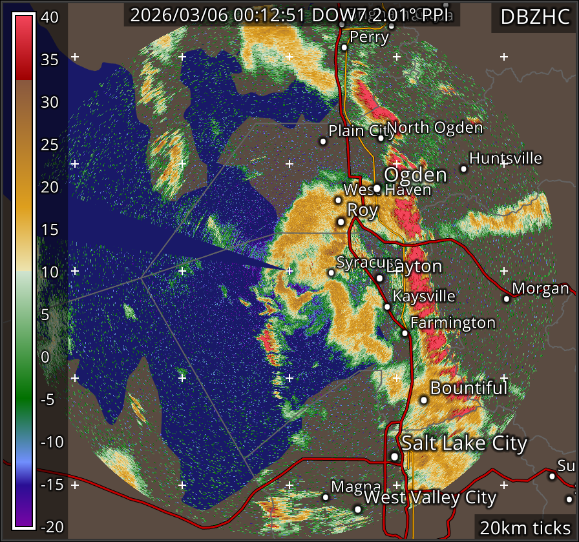
Task: Click the timestamp DOW7 PPI title
Action: tap(291, 15)
